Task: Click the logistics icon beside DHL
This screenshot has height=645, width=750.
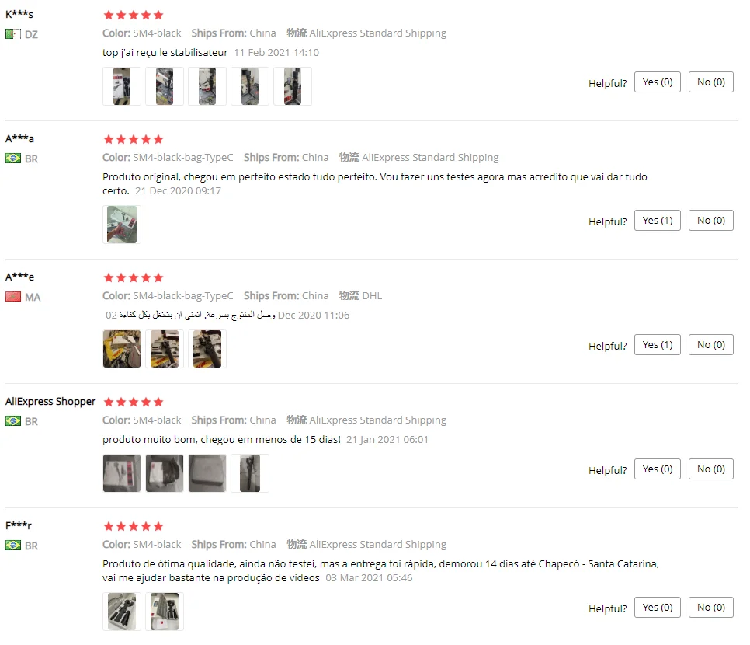Action: (349, 295)
